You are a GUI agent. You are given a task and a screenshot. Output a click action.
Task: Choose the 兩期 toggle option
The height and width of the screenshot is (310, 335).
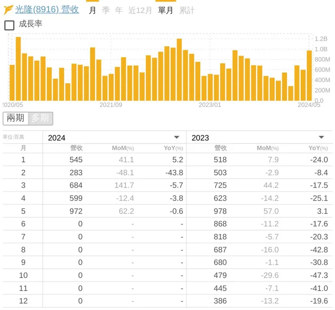(x=15, y=118)
